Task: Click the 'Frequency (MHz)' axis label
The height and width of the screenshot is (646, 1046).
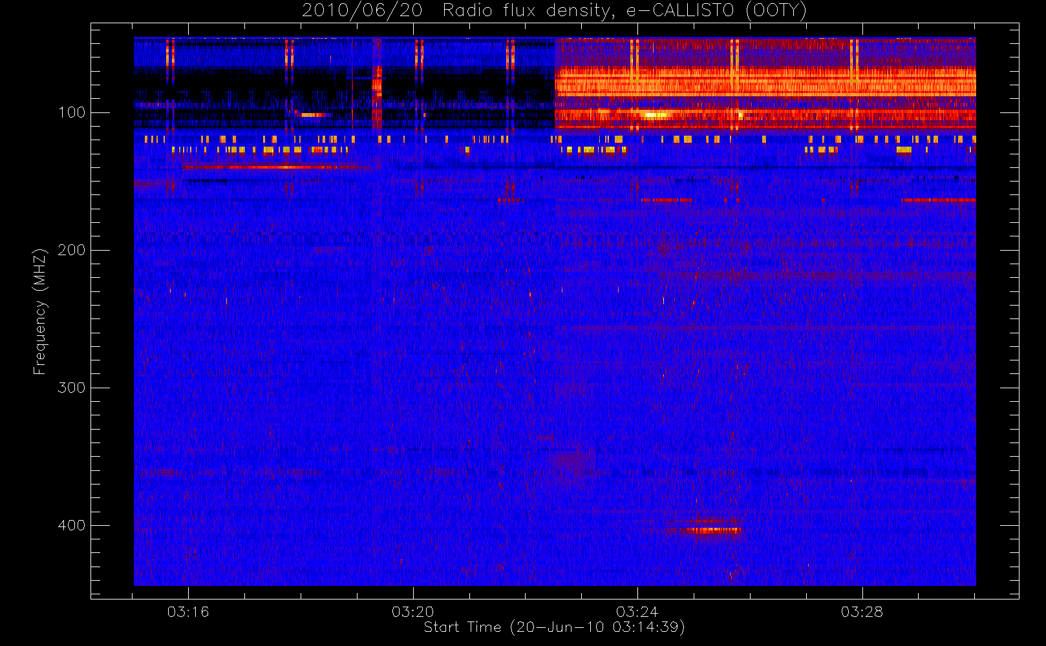Action: click(x=40, y=311)
